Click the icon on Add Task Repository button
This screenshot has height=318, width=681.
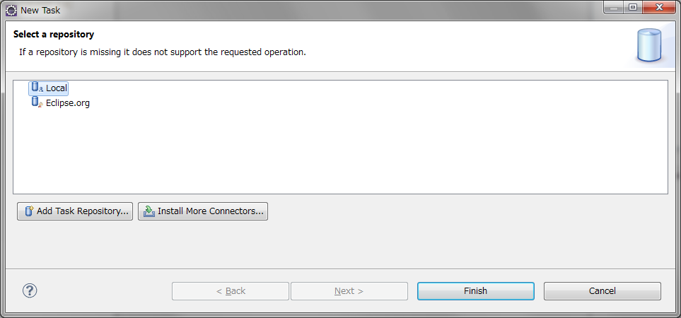pos(29,211)
